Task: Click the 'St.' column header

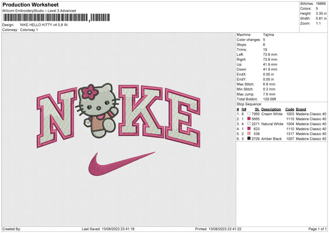Action: [257, 109]
